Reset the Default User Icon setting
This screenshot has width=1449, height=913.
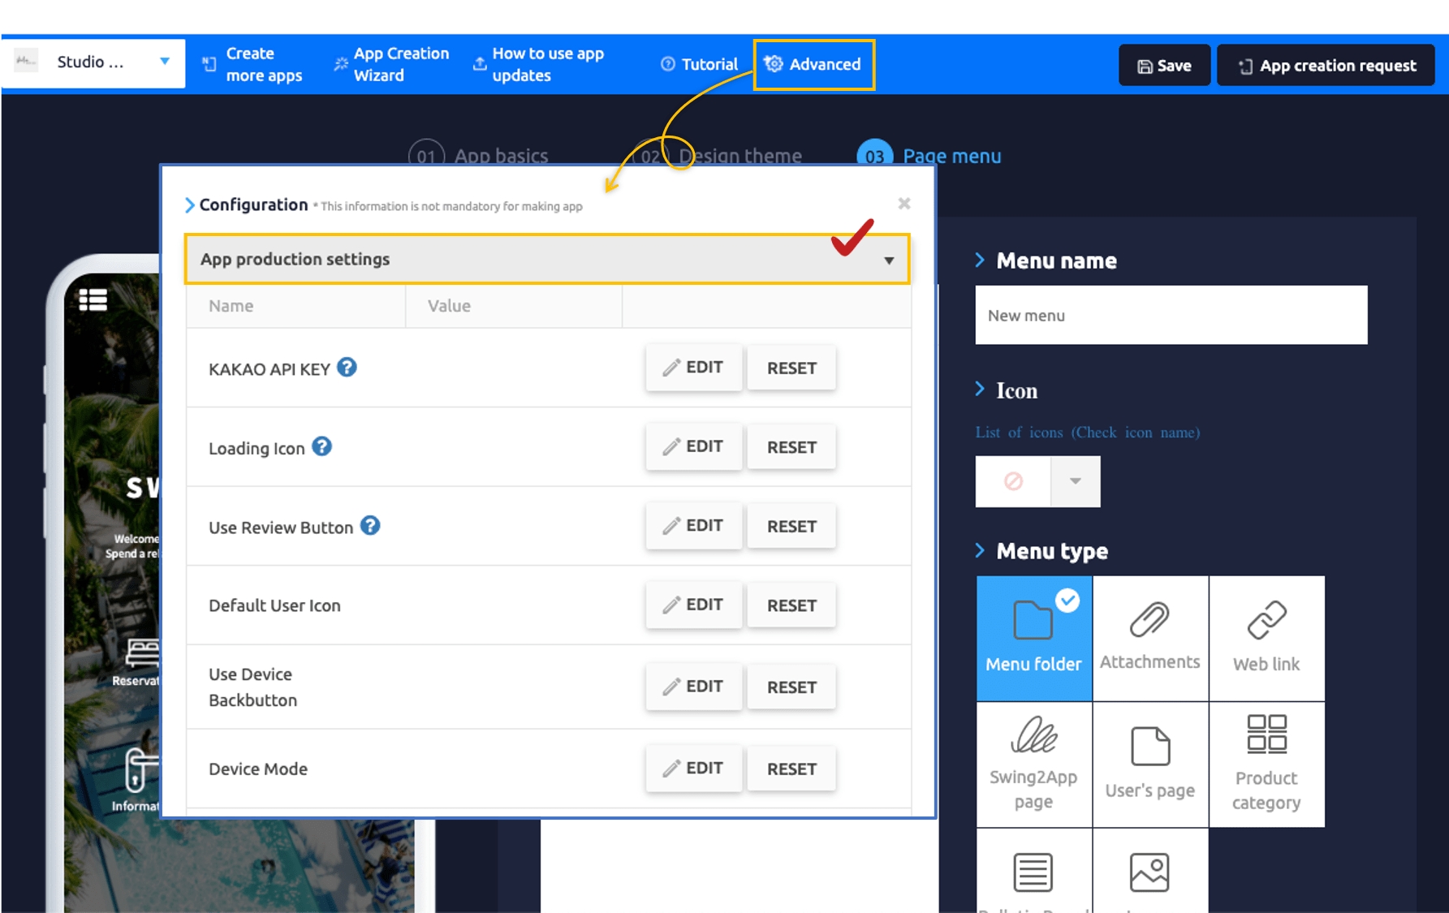pyautogui.click(x=791, y=605)
